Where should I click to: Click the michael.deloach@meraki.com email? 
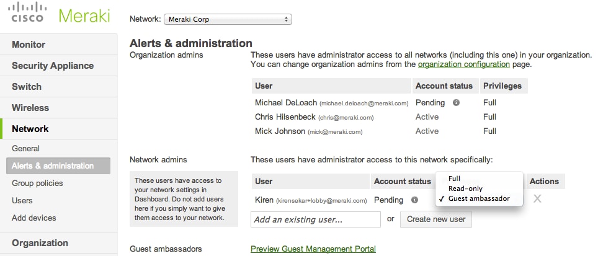364,104
